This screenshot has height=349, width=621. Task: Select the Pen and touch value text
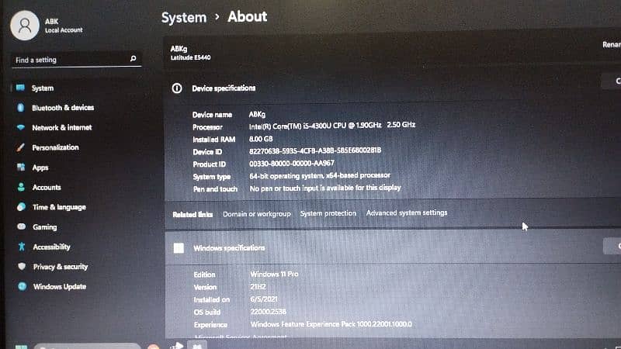tap(325, 188)
